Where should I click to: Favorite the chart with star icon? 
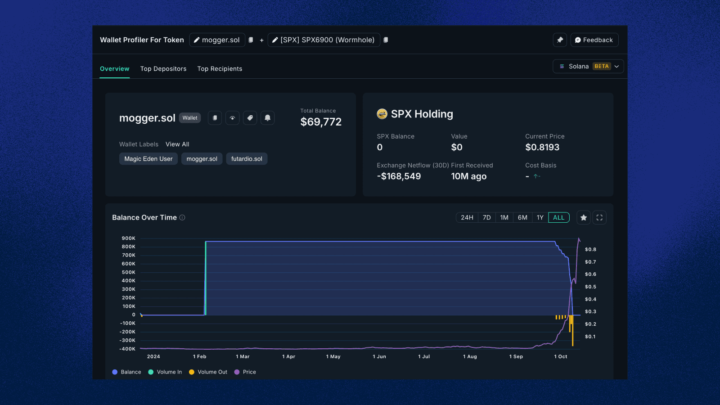point(584,218)
